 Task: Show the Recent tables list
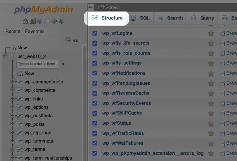click(x=13, y=32)
